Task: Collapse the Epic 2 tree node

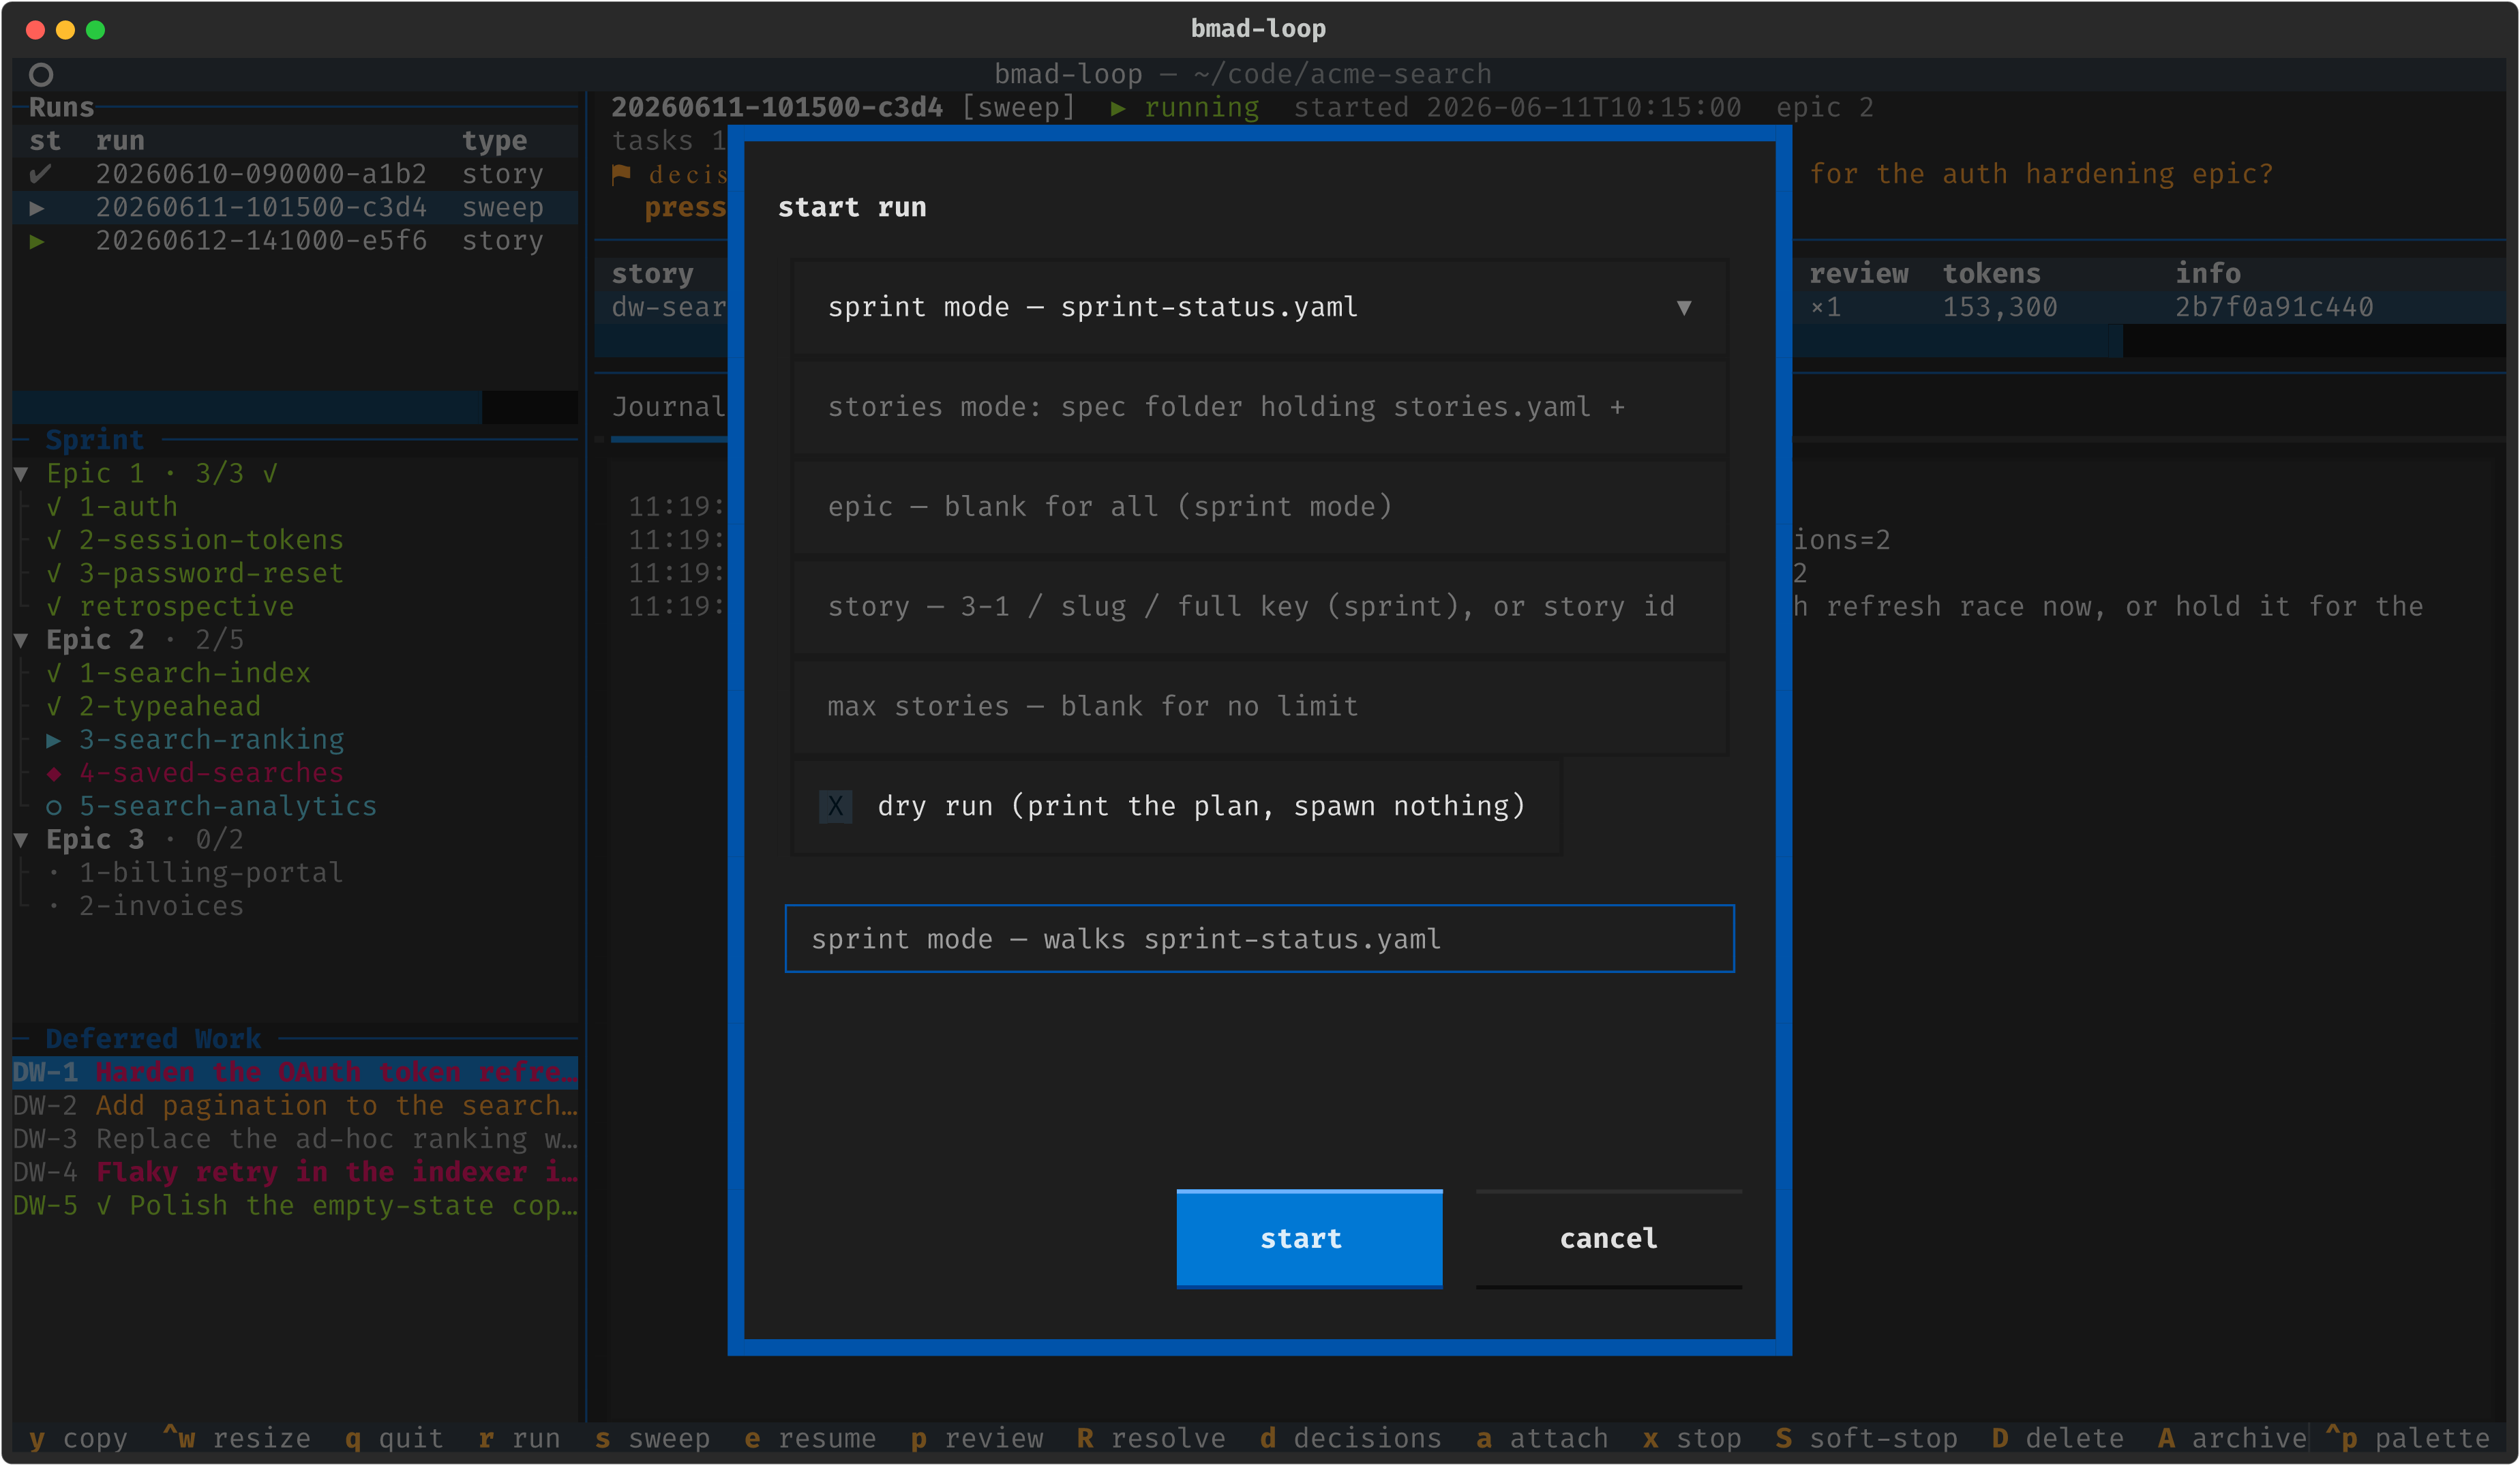Action: pyautogui.click(x=21, y=640)
